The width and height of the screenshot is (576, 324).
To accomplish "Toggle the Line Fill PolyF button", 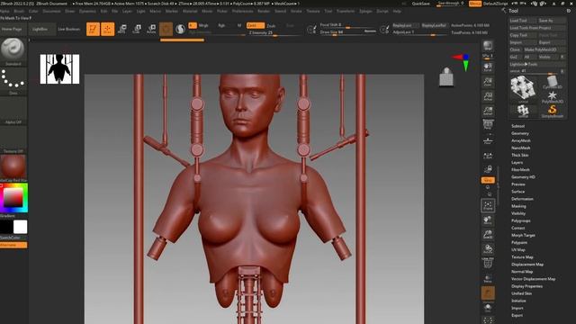I will tap(488, 263).
